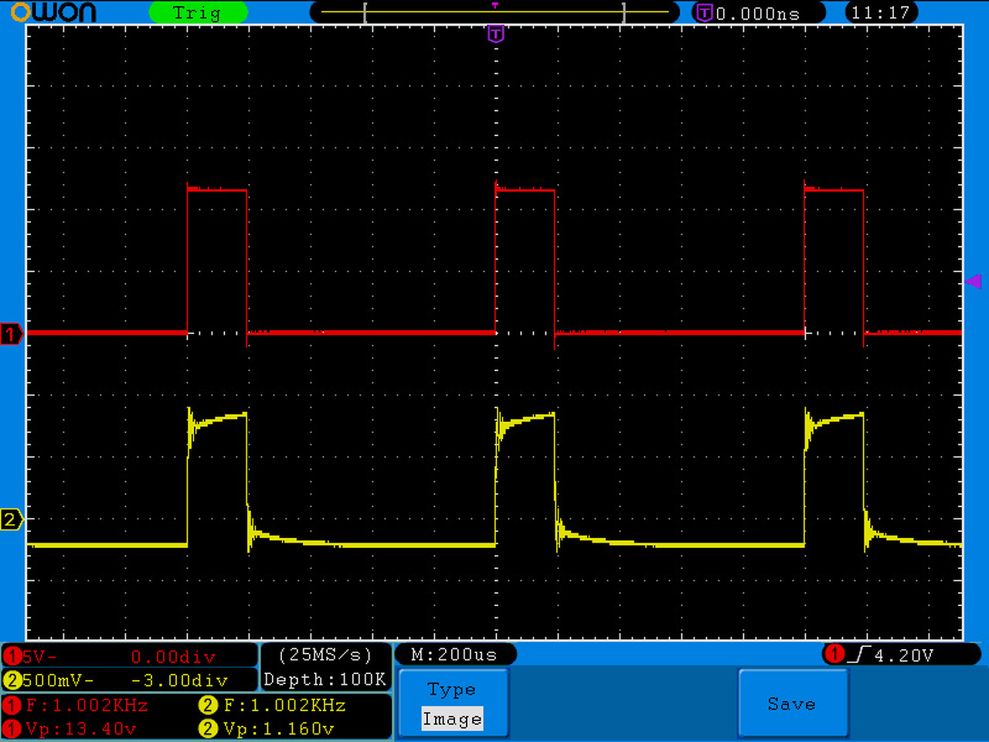Select the channel 2 ground marker

point(11,519)
